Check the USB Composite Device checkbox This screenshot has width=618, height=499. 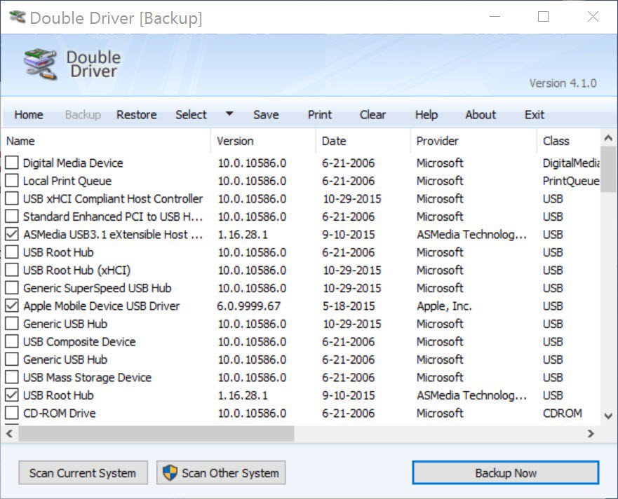12,341
